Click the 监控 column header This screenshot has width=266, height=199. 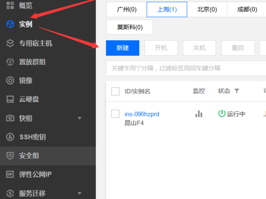[199, 91]
